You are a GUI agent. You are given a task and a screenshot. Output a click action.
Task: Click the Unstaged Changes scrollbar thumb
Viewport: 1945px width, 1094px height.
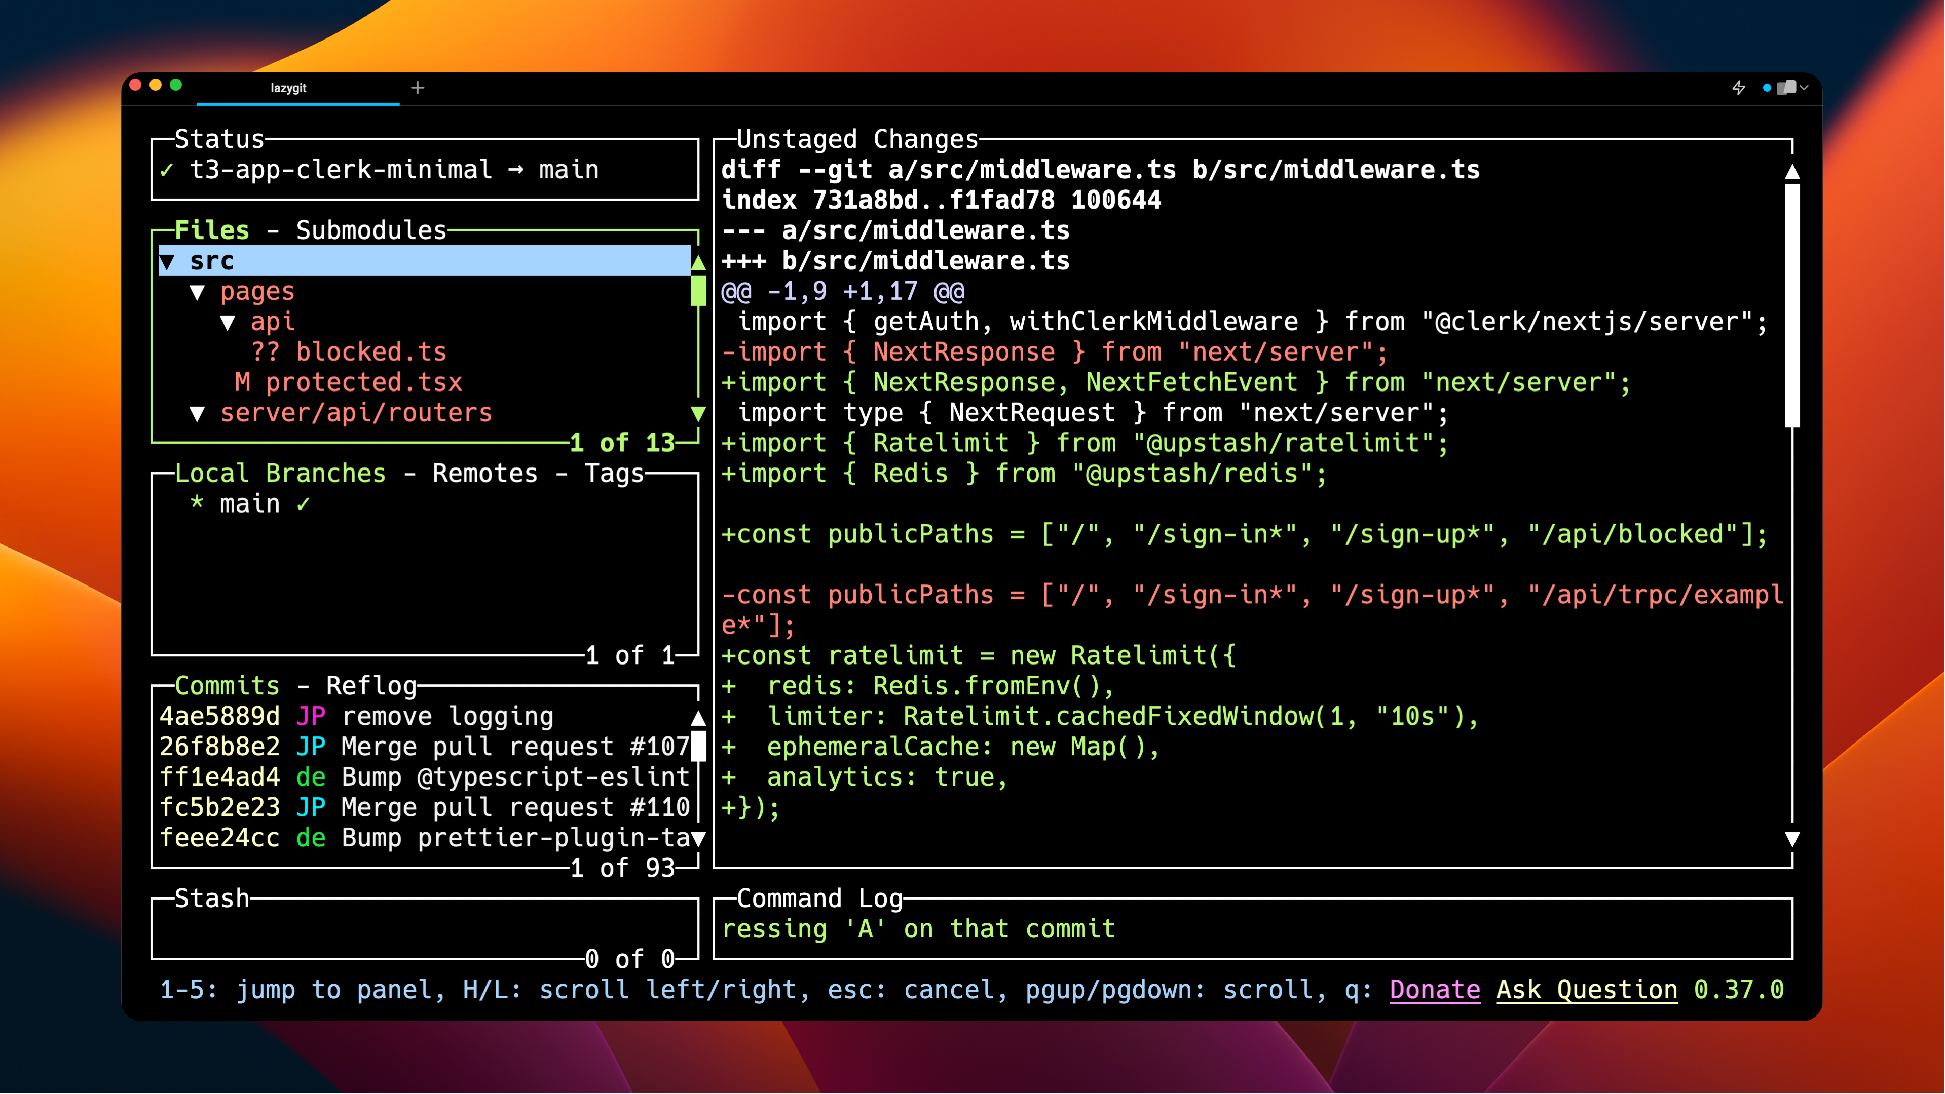click(x=1792, y=306)
